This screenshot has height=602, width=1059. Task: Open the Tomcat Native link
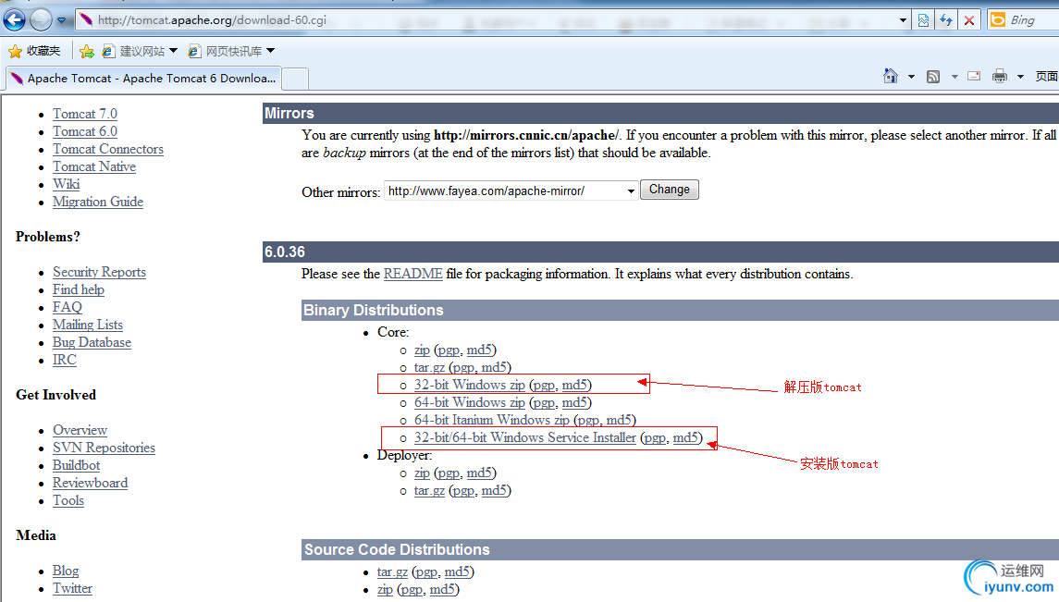click(94, 166)
